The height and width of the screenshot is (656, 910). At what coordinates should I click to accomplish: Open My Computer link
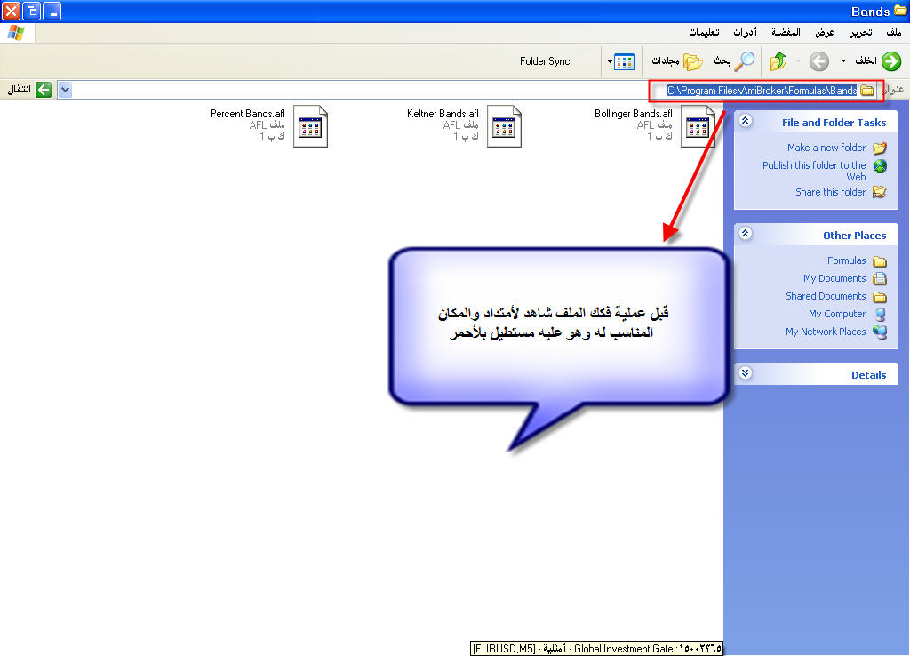click(837, 314)
